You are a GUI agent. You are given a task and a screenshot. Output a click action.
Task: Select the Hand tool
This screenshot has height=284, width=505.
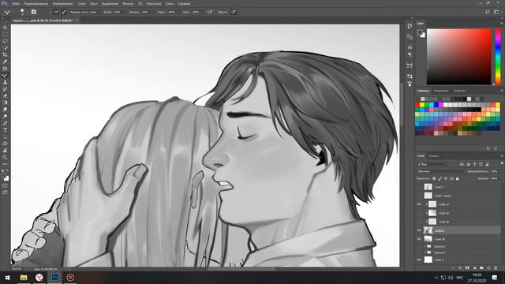coord(5,151)
